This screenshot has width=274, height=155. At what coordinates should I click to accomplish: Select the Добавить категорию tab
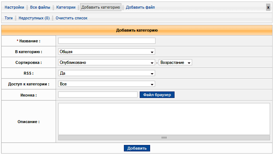pos(101,7)
